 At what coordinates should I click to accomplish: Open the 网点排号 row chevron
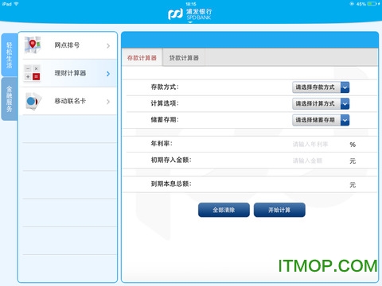(x=108, y=46)
